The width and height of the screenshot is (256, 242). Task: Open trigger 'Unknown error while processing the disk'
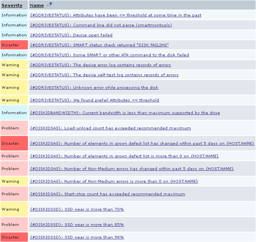click(94, 88)
